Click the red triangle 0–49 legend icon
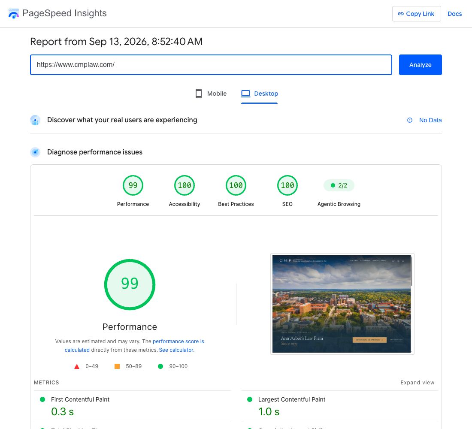Viewport: 472px width, 429px height. [77, 366]
